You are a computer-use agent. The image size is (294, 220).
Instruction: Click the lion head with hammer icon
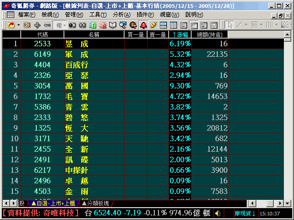tap(133, 25)
